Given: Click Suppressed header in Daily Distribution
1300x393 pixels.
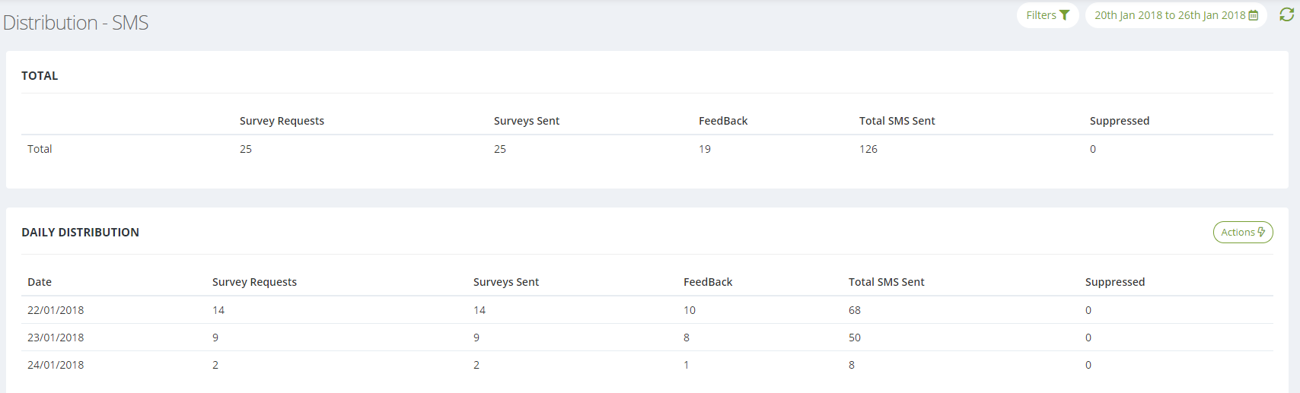Looking at the screenshot, I should (1115, 282).
